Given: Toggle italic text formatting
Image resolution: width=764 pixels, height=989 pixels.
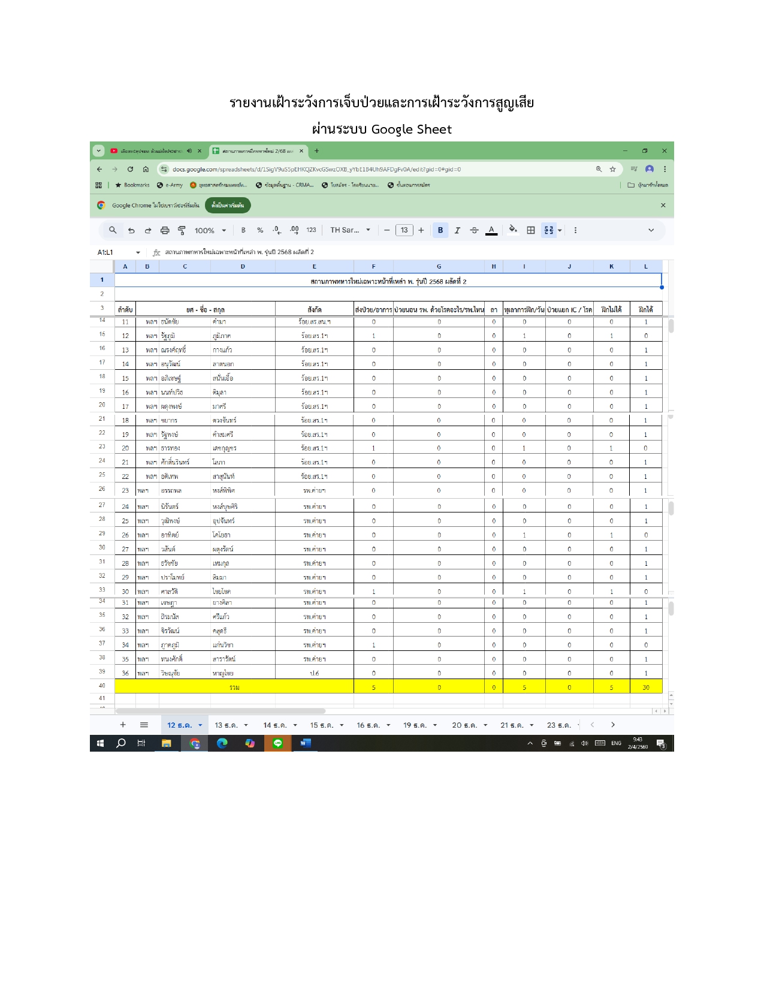Looking at the screenshot, I should [457, 230].
